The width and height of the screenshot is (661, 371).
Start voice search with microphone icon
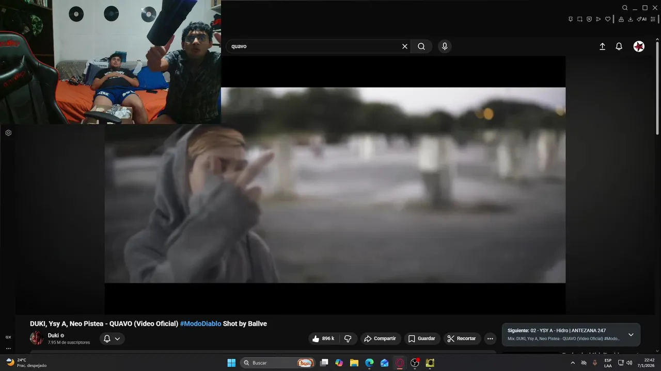click(445, 46)
